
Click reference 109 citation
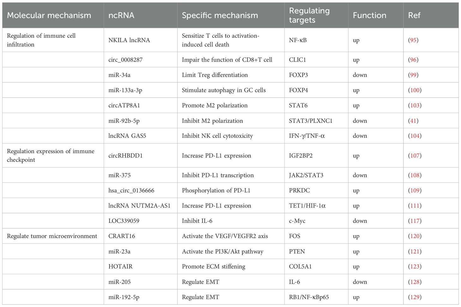pos(415,190)
